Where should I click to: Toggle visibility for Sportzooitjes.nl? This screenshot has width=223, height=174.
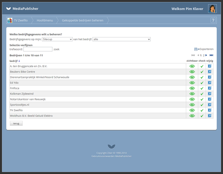192,105
